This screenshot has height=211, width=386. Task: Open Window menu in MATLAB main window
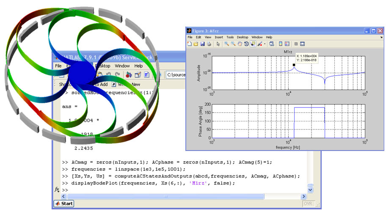(122, 66)
